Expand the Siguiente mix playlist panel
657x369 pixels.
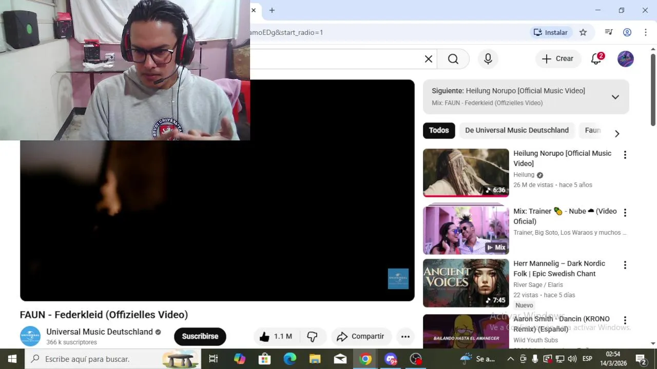[615, 97]
